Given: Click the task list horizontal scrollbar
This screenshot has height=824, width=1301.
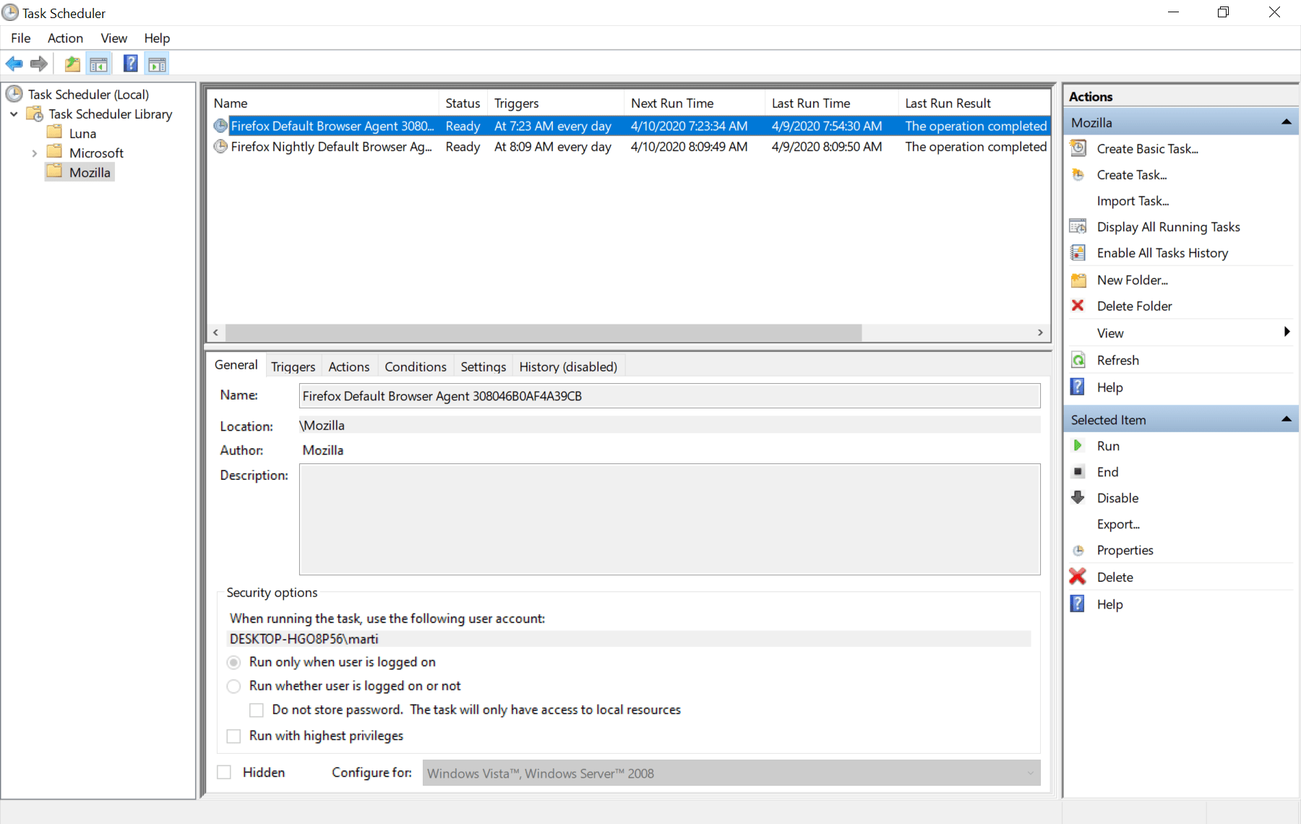Looking at the screenshot, I should (543, 332).
